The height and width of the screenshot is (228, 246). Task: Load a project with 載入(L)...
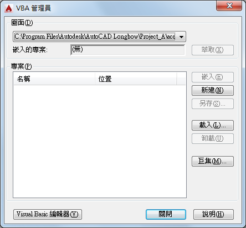[x=213, y=125]
